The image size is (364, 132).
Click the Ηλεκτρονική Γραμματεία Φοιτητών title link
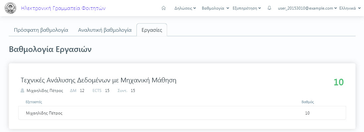point(63,8)
